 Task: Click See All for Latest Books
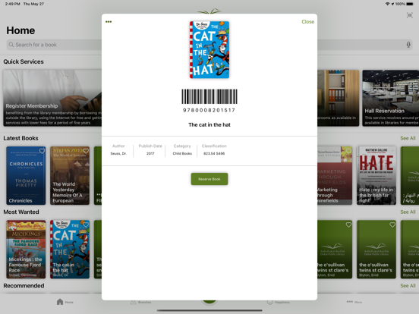[x=408, y=138]
